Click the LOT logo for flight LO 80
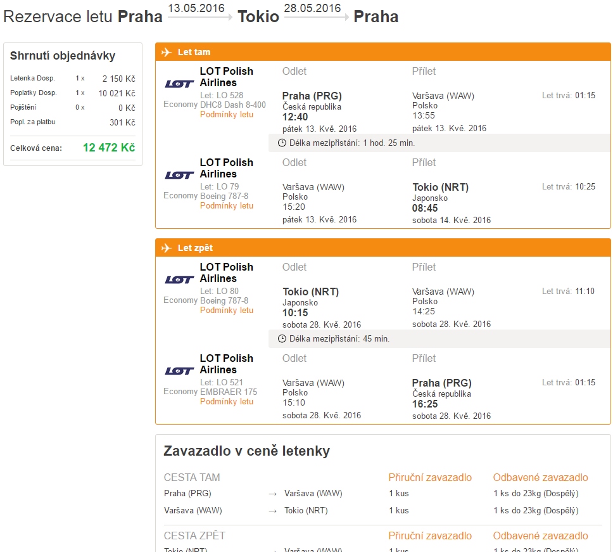This screenshot has height=552, width=613. (x=179, y=279)
